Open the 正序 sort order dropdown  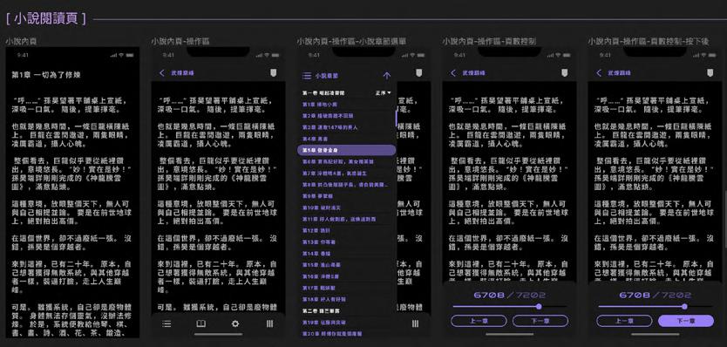[384, 92]
